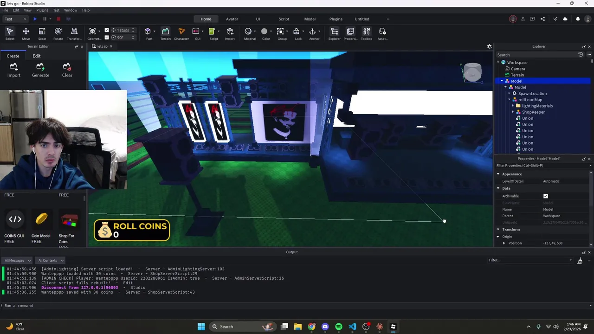Image resolution: width=594 pixels, height=334 pixels.
Task: Open the Plugins menu in menu bar
Action: [x=42, y=10]
